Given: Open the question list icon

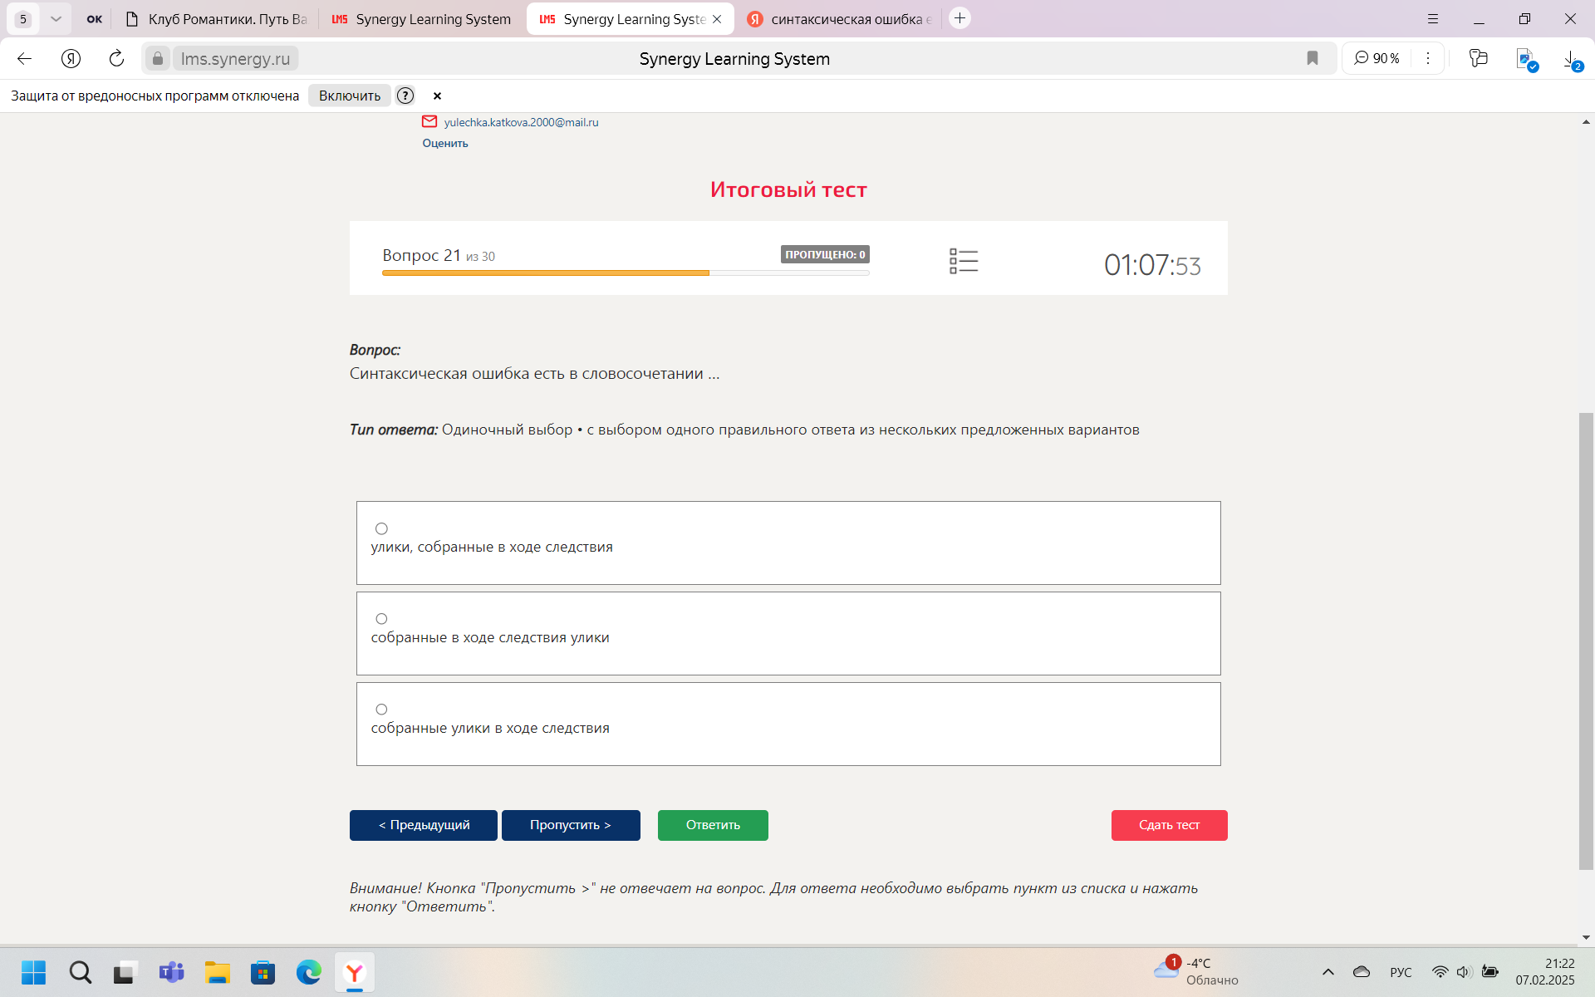Looking at the screenshot, I should [x=964, y=261].
